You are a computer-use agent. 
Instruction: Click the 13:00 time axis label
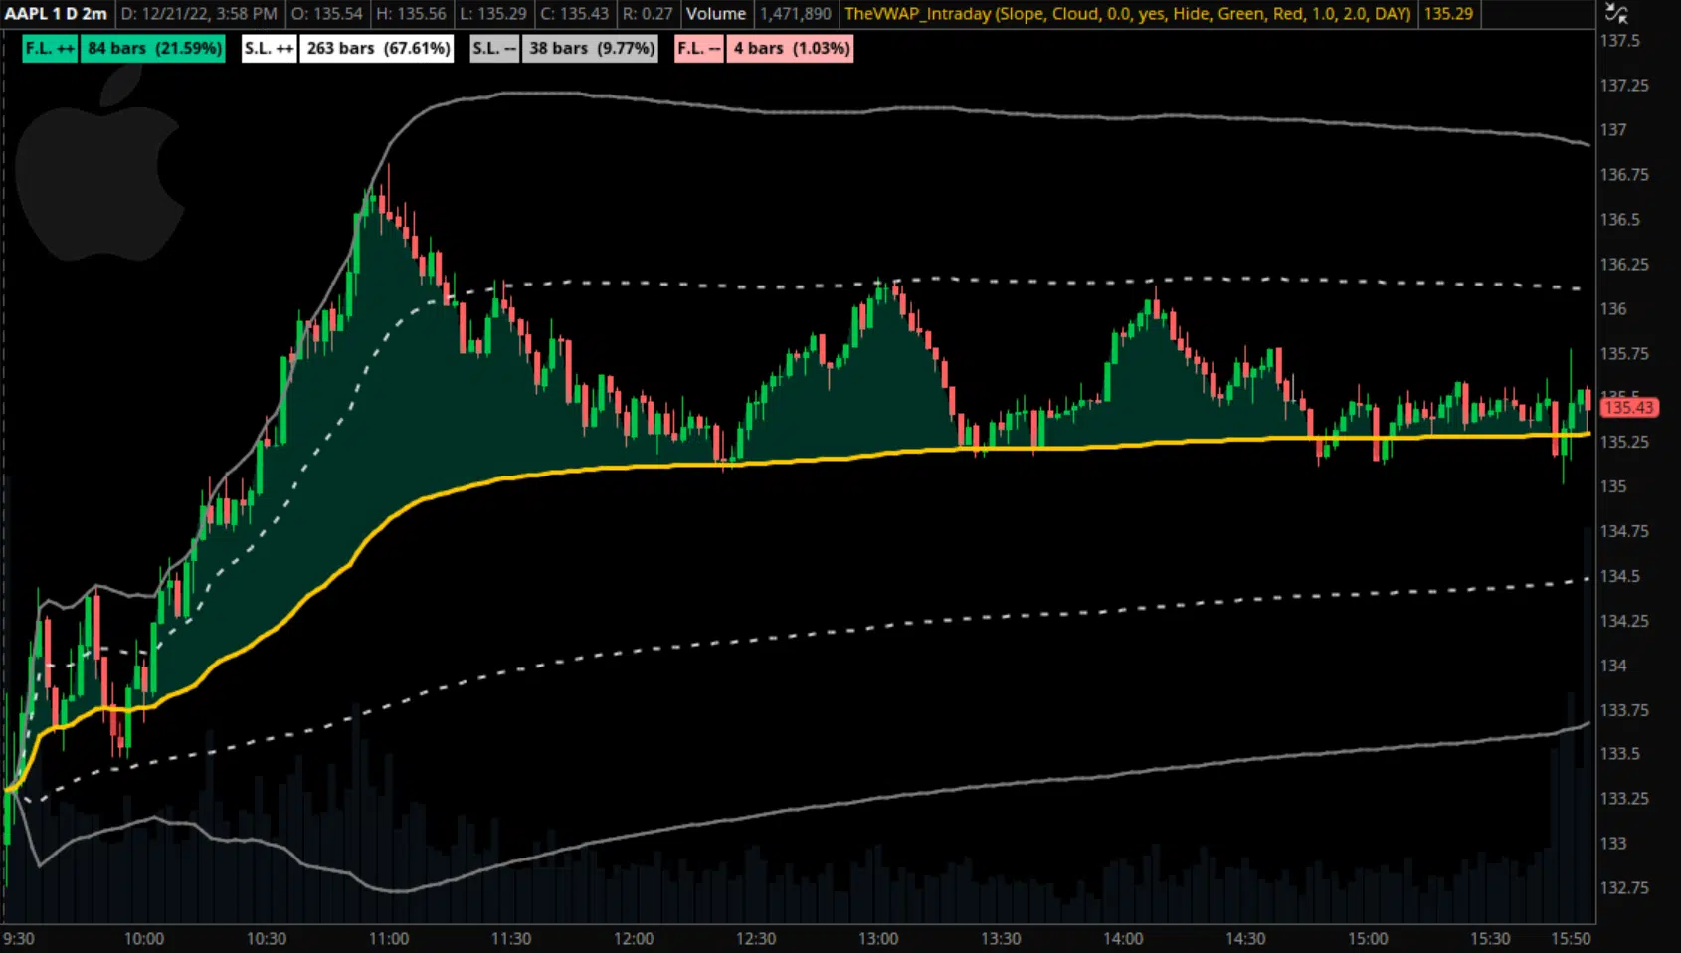click(878, 938)
